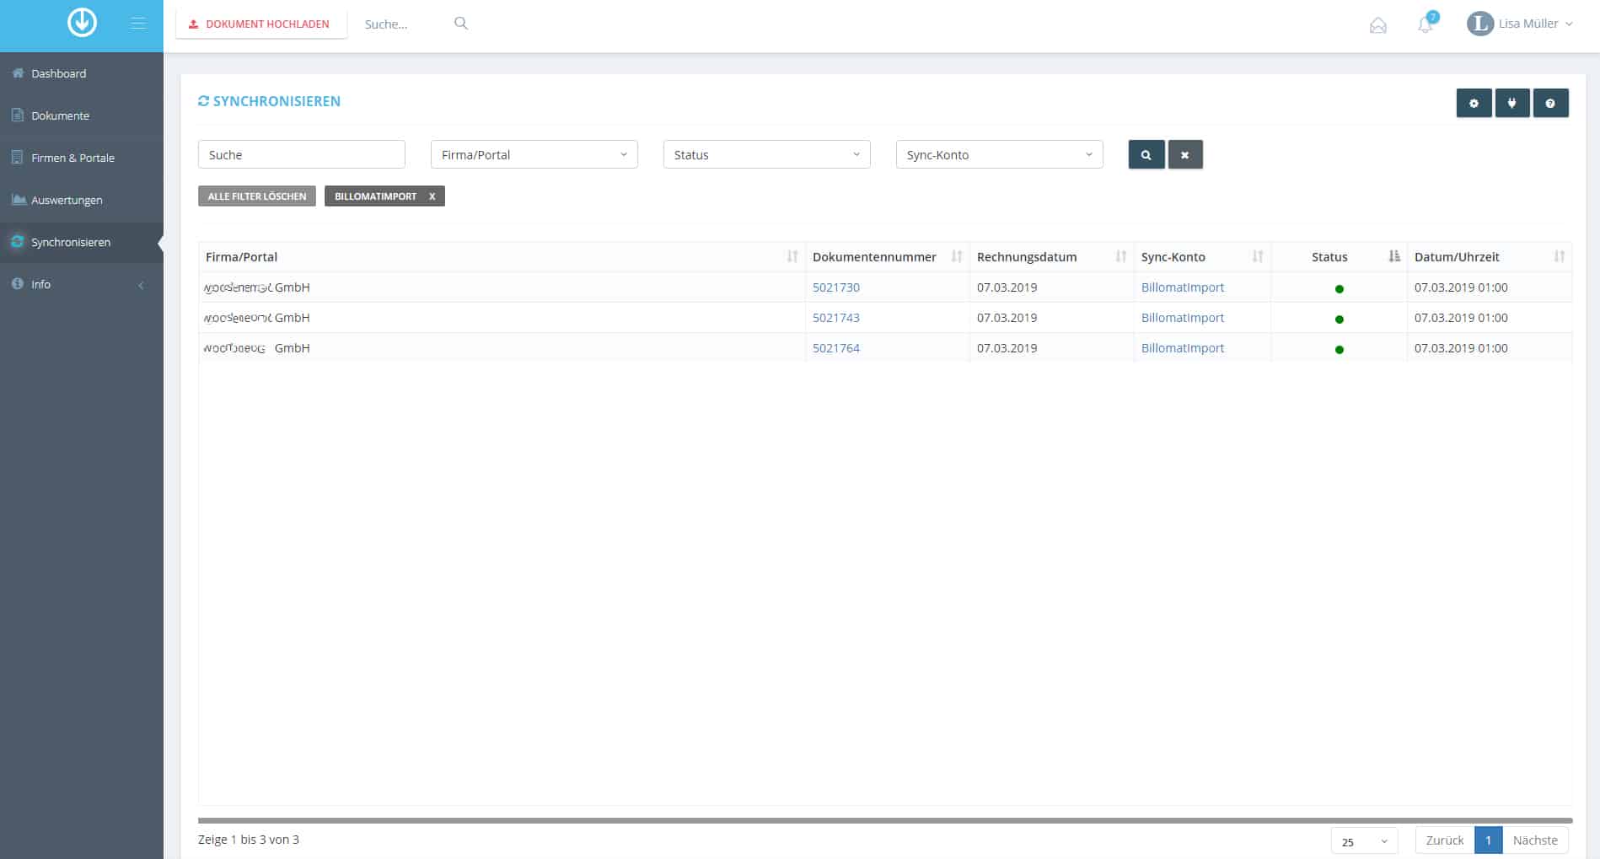Open Dokumente in sidebar
Image resolution: width=1600 pixels, height=859 pixels.
pos(82,115)
